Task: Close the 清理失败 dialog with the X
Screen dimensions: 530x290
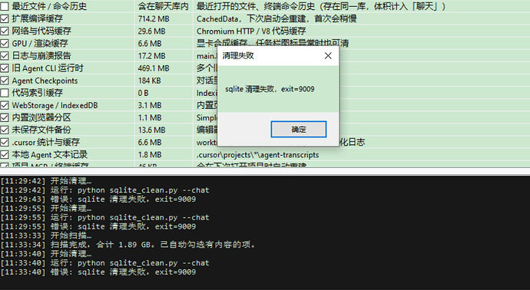Action: (328, 56)
